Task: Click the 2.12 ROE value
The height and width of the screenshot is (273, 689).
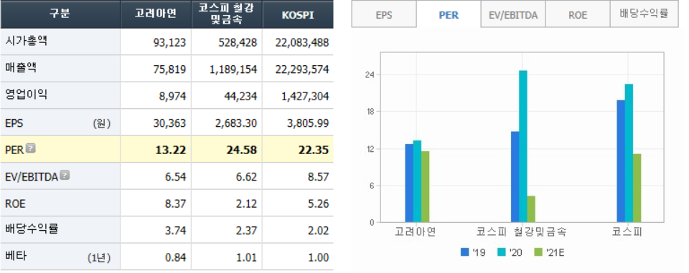Action: (x=247, y=203)
